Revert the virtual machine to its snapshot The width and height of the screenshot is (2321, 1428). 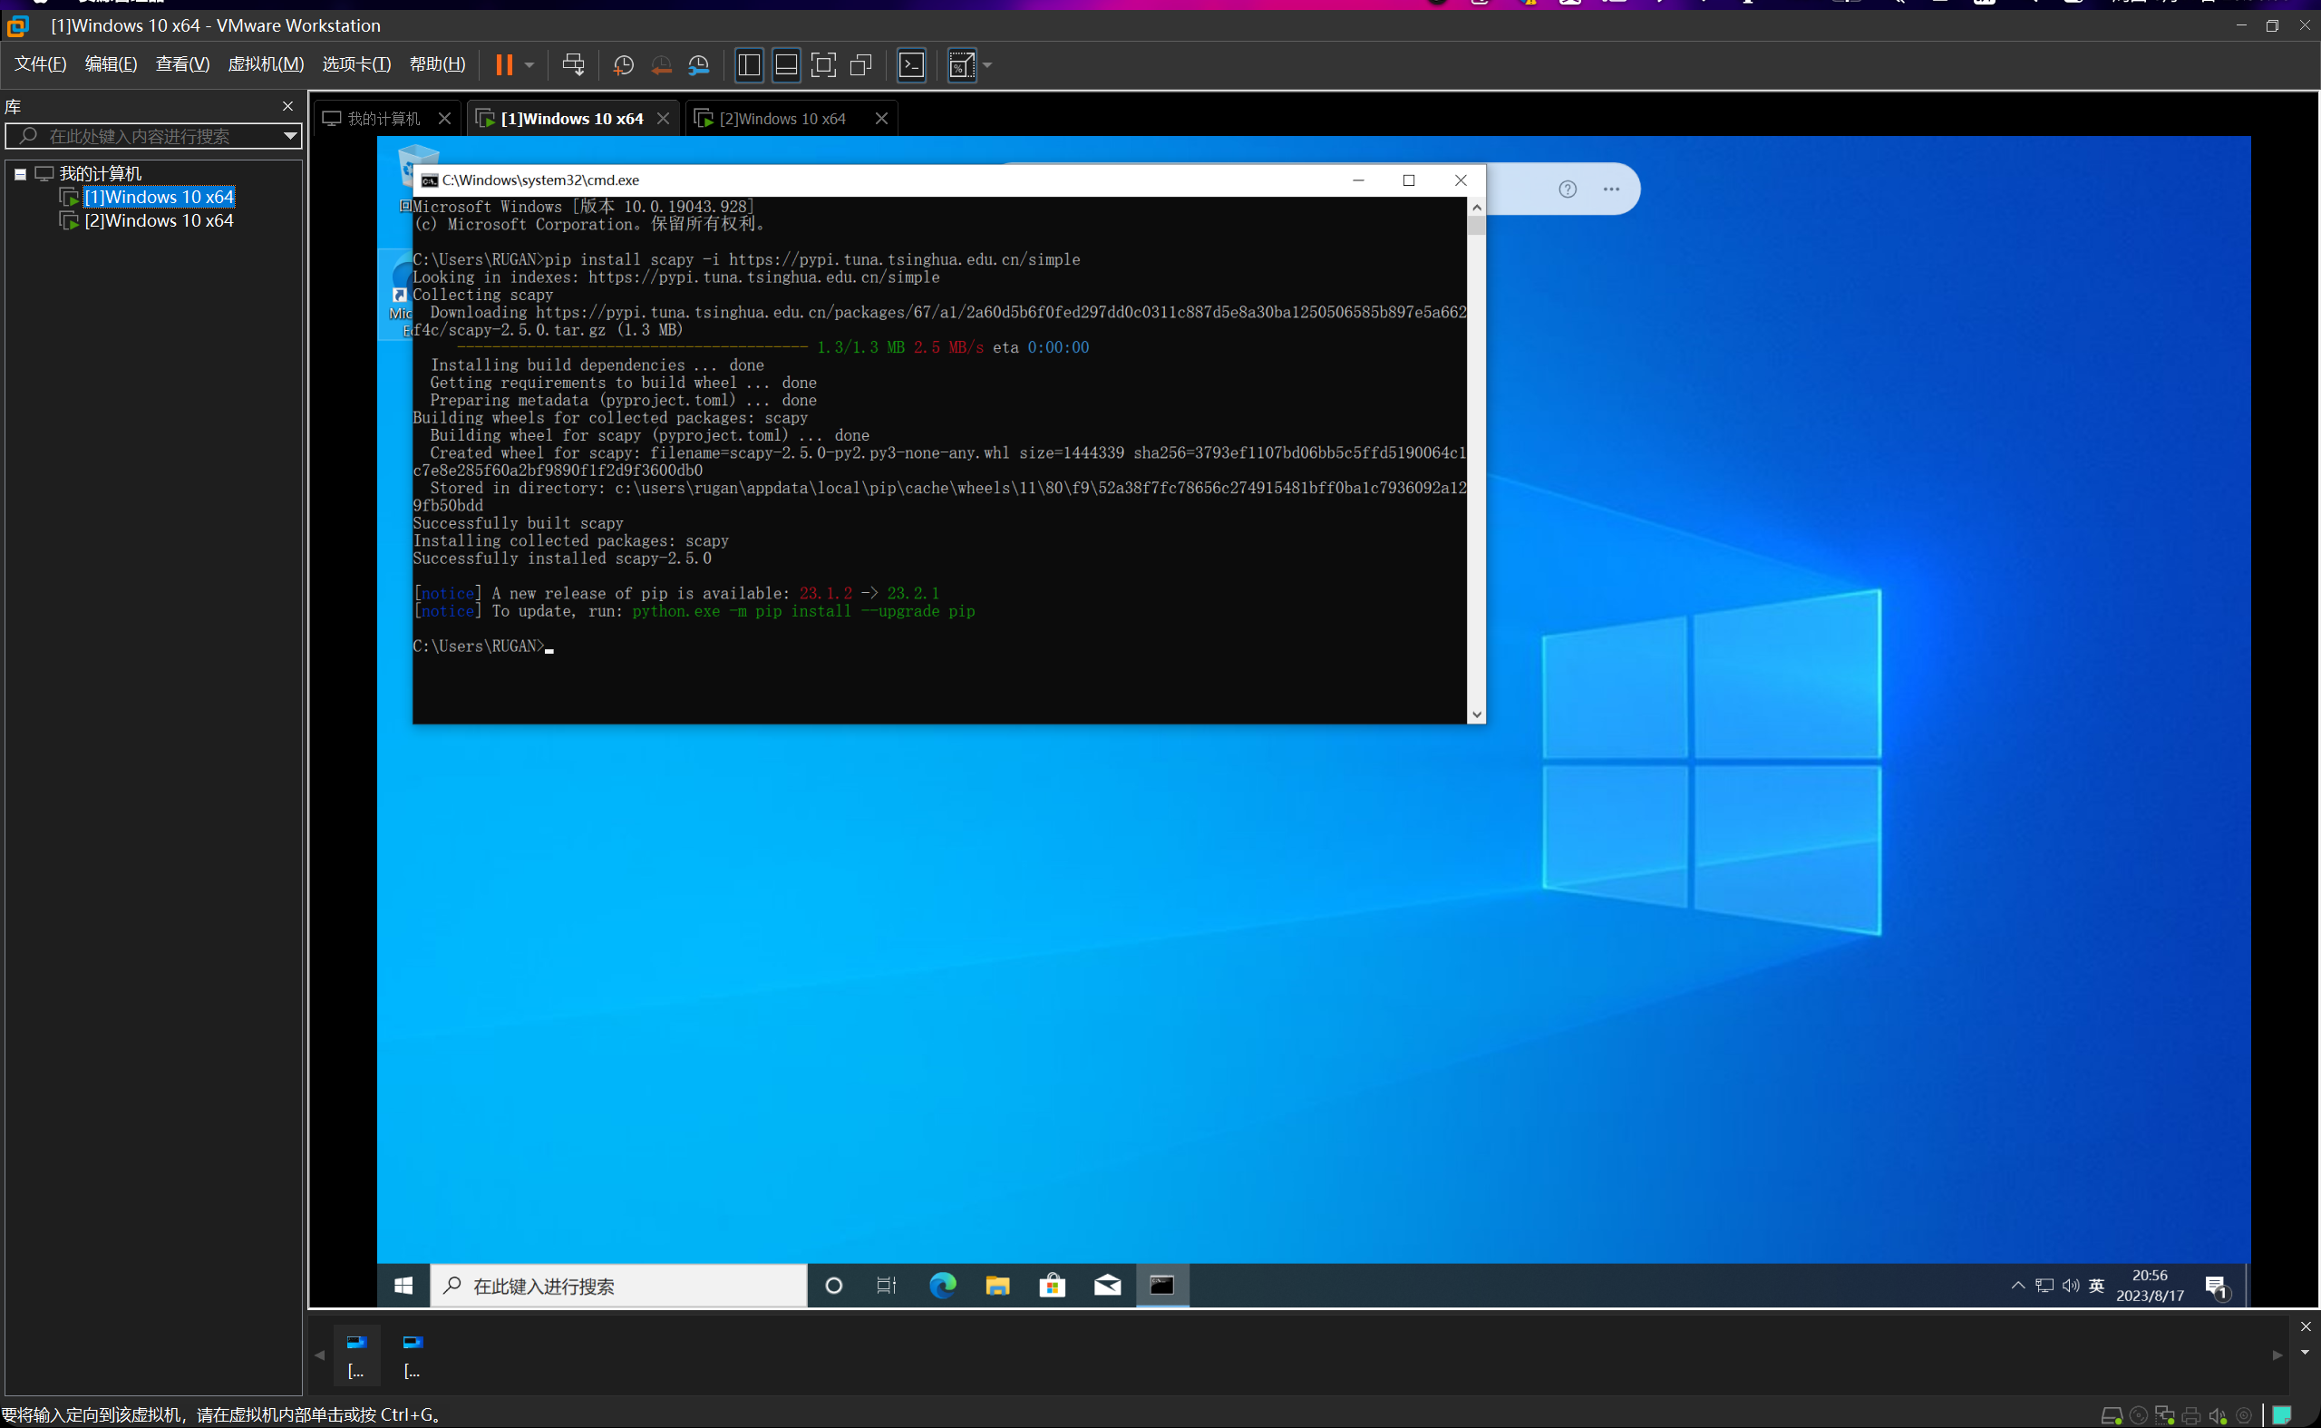point(661,64)
